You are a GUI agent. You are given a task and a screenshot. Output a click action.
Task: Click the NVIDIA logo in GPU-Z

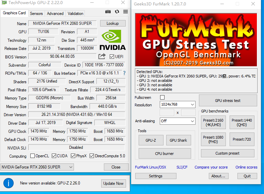[x=112, y=40]
